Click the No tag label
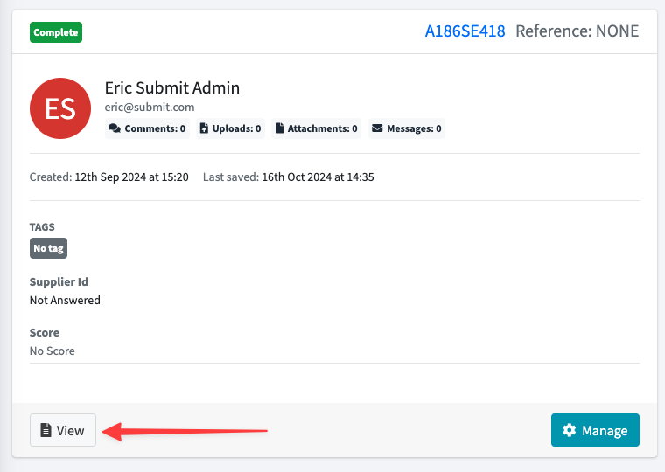The width and height of the screenshot is (665, 472). pyautogui.click(x=48, y=248)
